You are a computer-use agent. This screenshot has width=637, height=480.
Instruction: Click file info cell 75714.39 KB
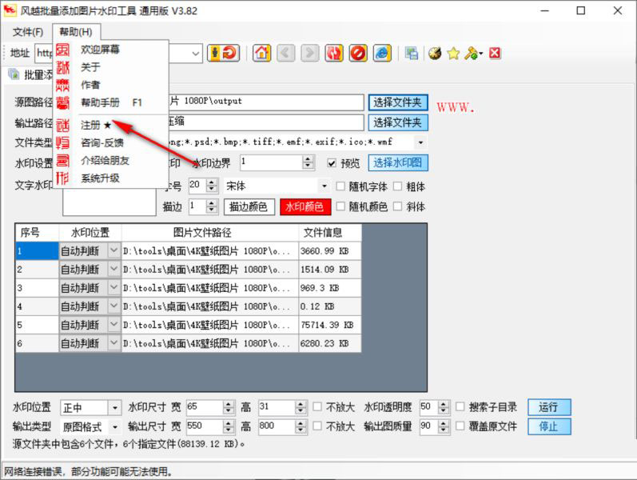(x=329, y=325)
